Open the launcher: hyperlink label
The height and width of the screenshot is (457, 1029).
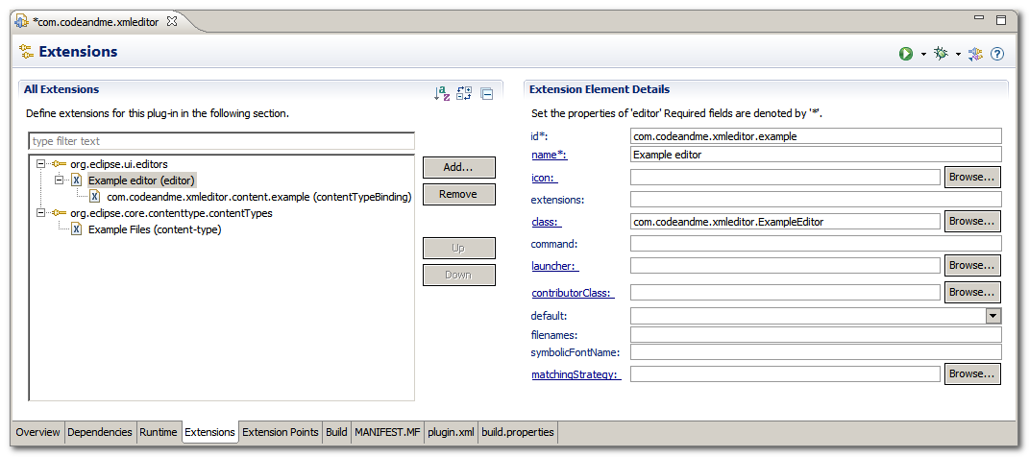[554, 266]
